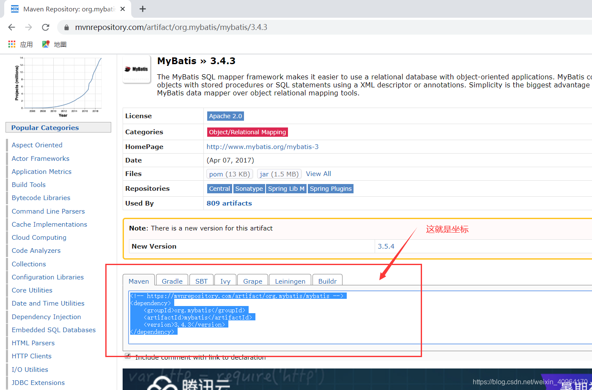This screenshot has width=592, height=390.
Task: Open the mybatis.org homepage link
Action: 263,147
